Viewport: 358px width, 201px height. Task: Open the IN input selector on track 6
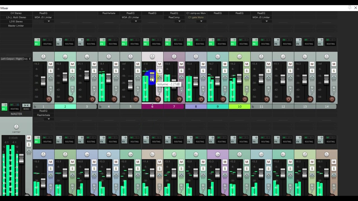159,89
